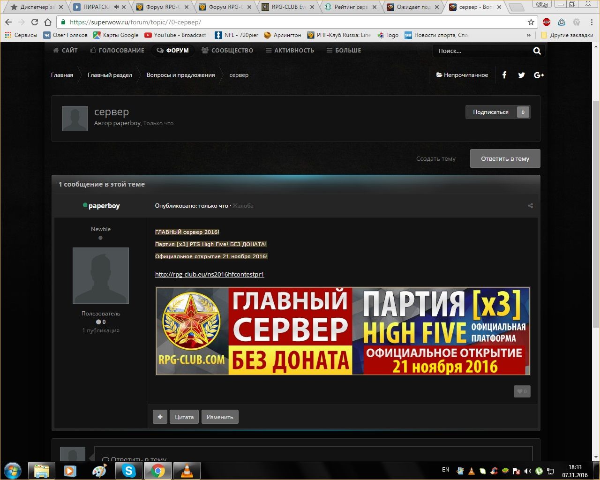
Task: Click the EN language indicator
Action: tap(445, 470)
